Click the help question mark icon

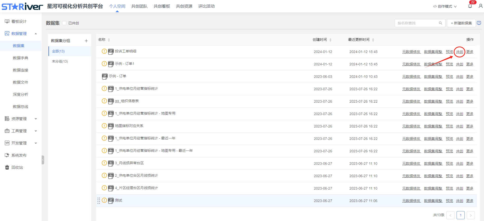[479, 23]
